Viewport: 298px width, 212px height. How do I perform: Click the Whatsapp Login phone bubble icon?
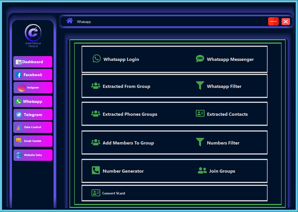coord(97,59)
